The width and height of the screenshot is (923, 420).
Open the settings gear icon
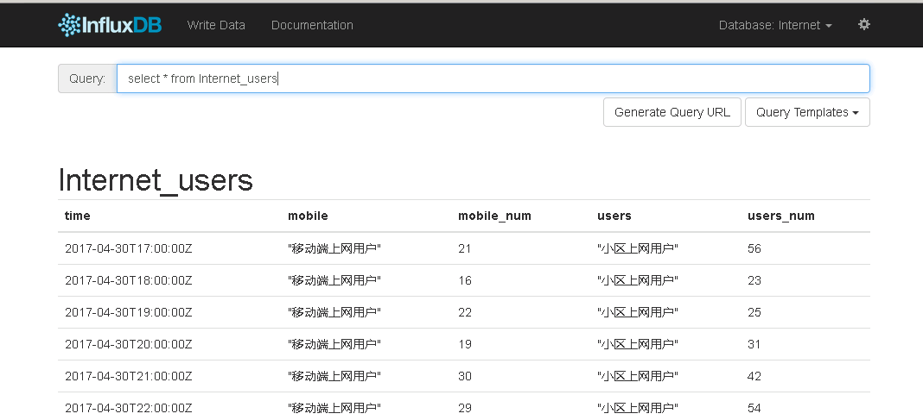pos(863,25)
